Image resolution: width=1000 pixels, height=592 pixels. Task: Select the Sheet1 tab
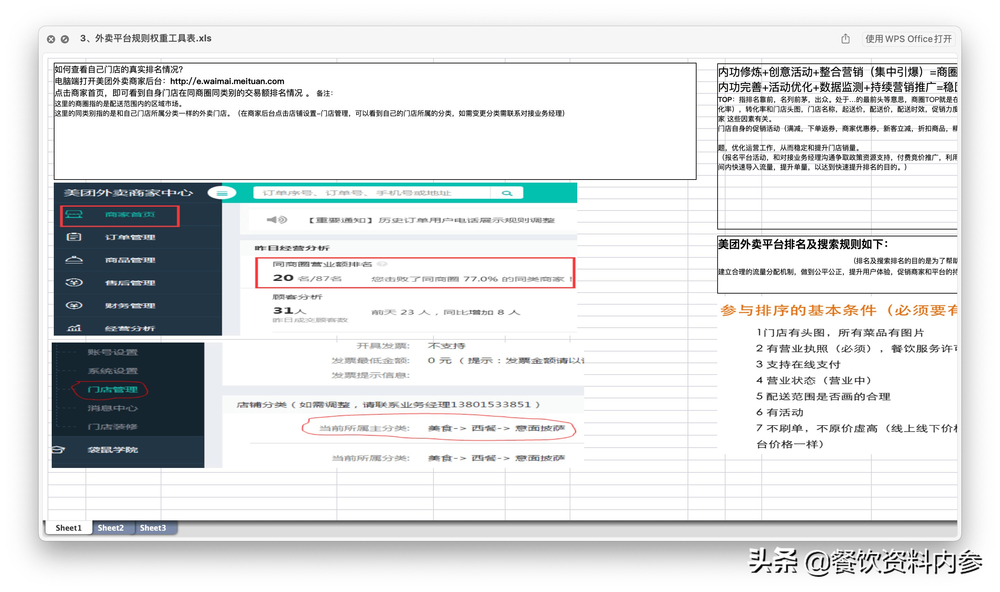click(69, 528)
